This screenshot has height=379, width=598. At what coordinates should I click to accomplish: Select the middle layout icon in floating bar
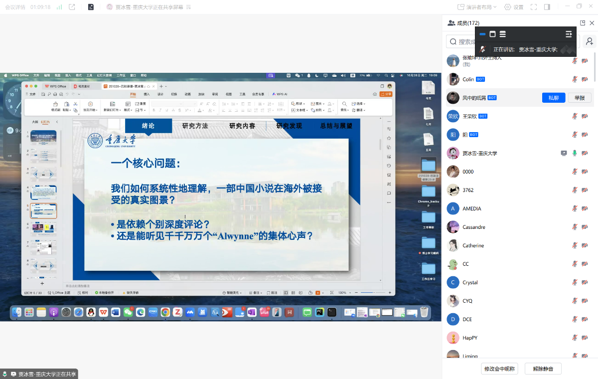492,34
